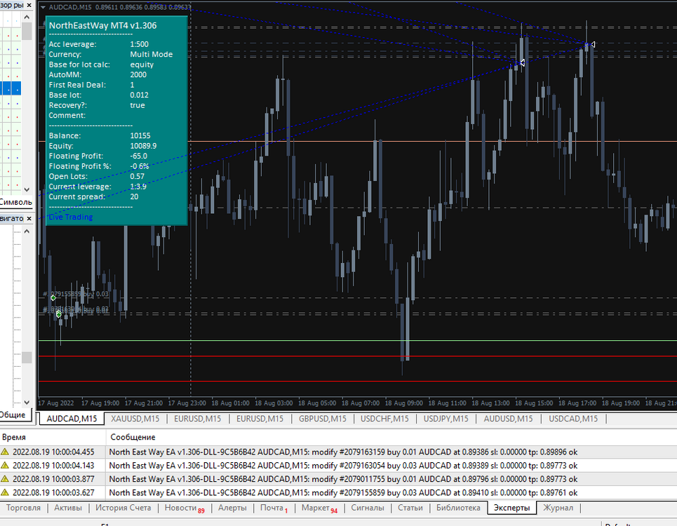Screen dimensions: 677x526
Task: Click the Live Trading label in EA panel
Action: [70, 217]
